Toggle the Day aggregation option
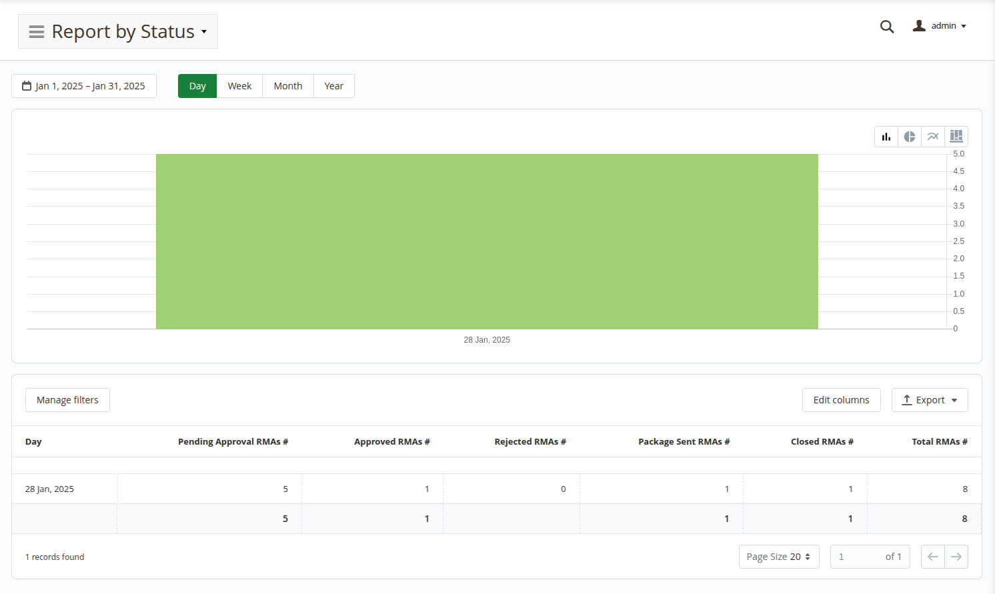Screen dimensions: 995x594 [197, 85]
